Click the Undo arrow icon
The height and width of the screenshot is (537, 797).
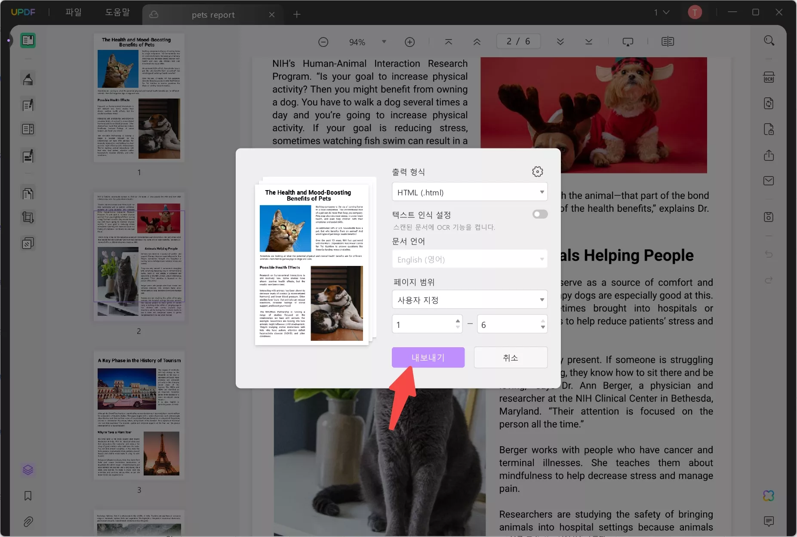769,255
